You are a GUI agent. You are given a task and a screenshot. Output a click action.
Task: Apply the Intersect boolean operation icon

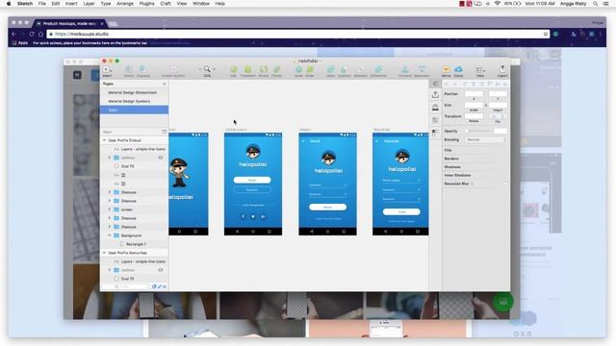(x=361, y=70)
